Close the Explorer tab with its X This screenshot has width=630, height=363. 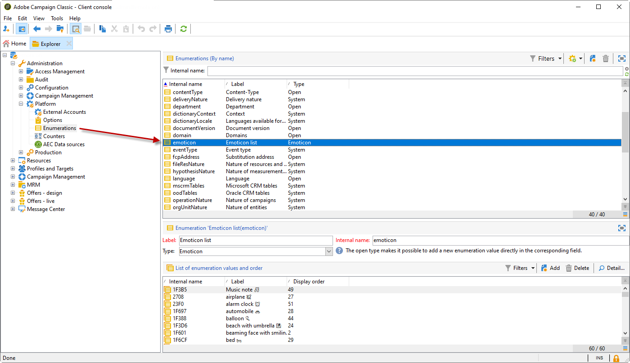(x=69, y=44)
